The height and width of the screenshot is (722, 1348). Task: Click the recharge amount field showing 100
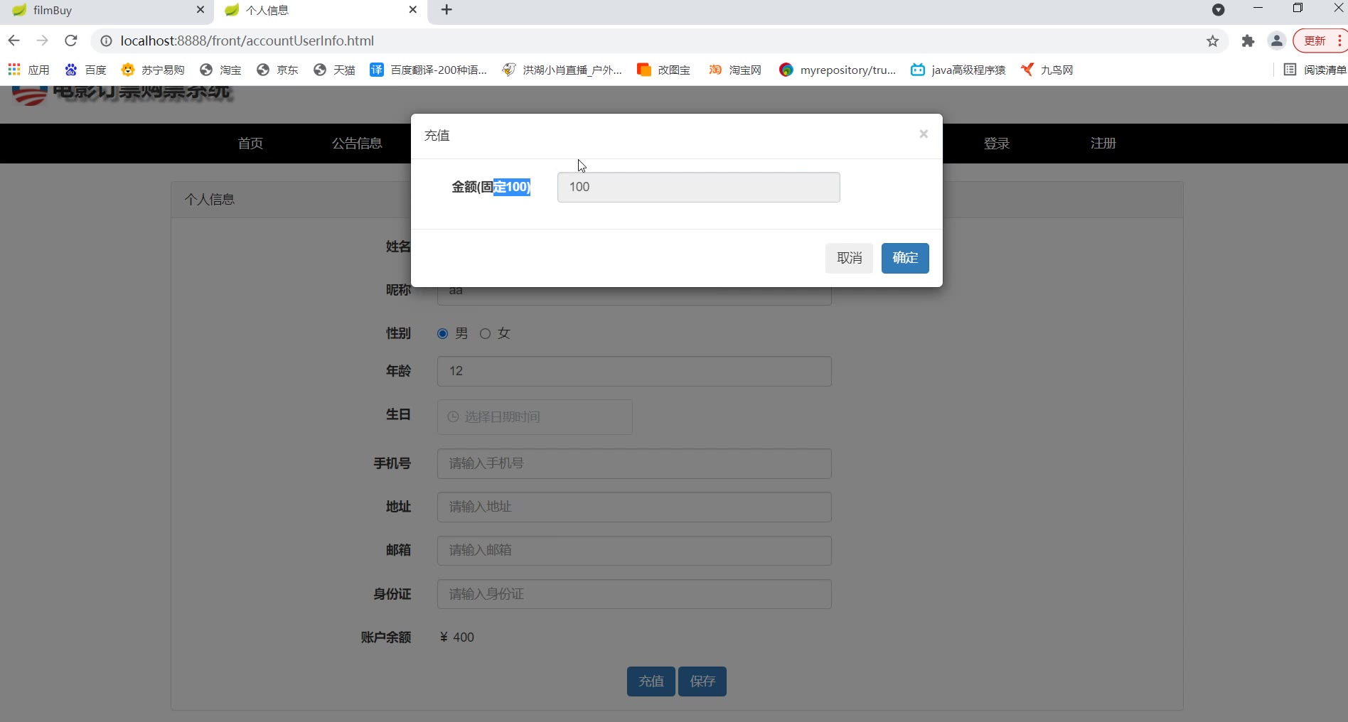pyautogui.click(x=699, y=187)
